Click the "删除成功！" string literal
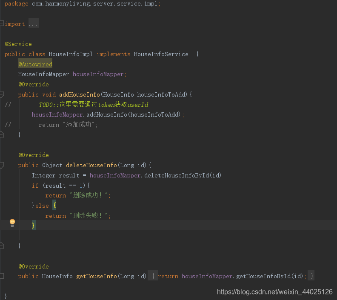 pos(89,195)
